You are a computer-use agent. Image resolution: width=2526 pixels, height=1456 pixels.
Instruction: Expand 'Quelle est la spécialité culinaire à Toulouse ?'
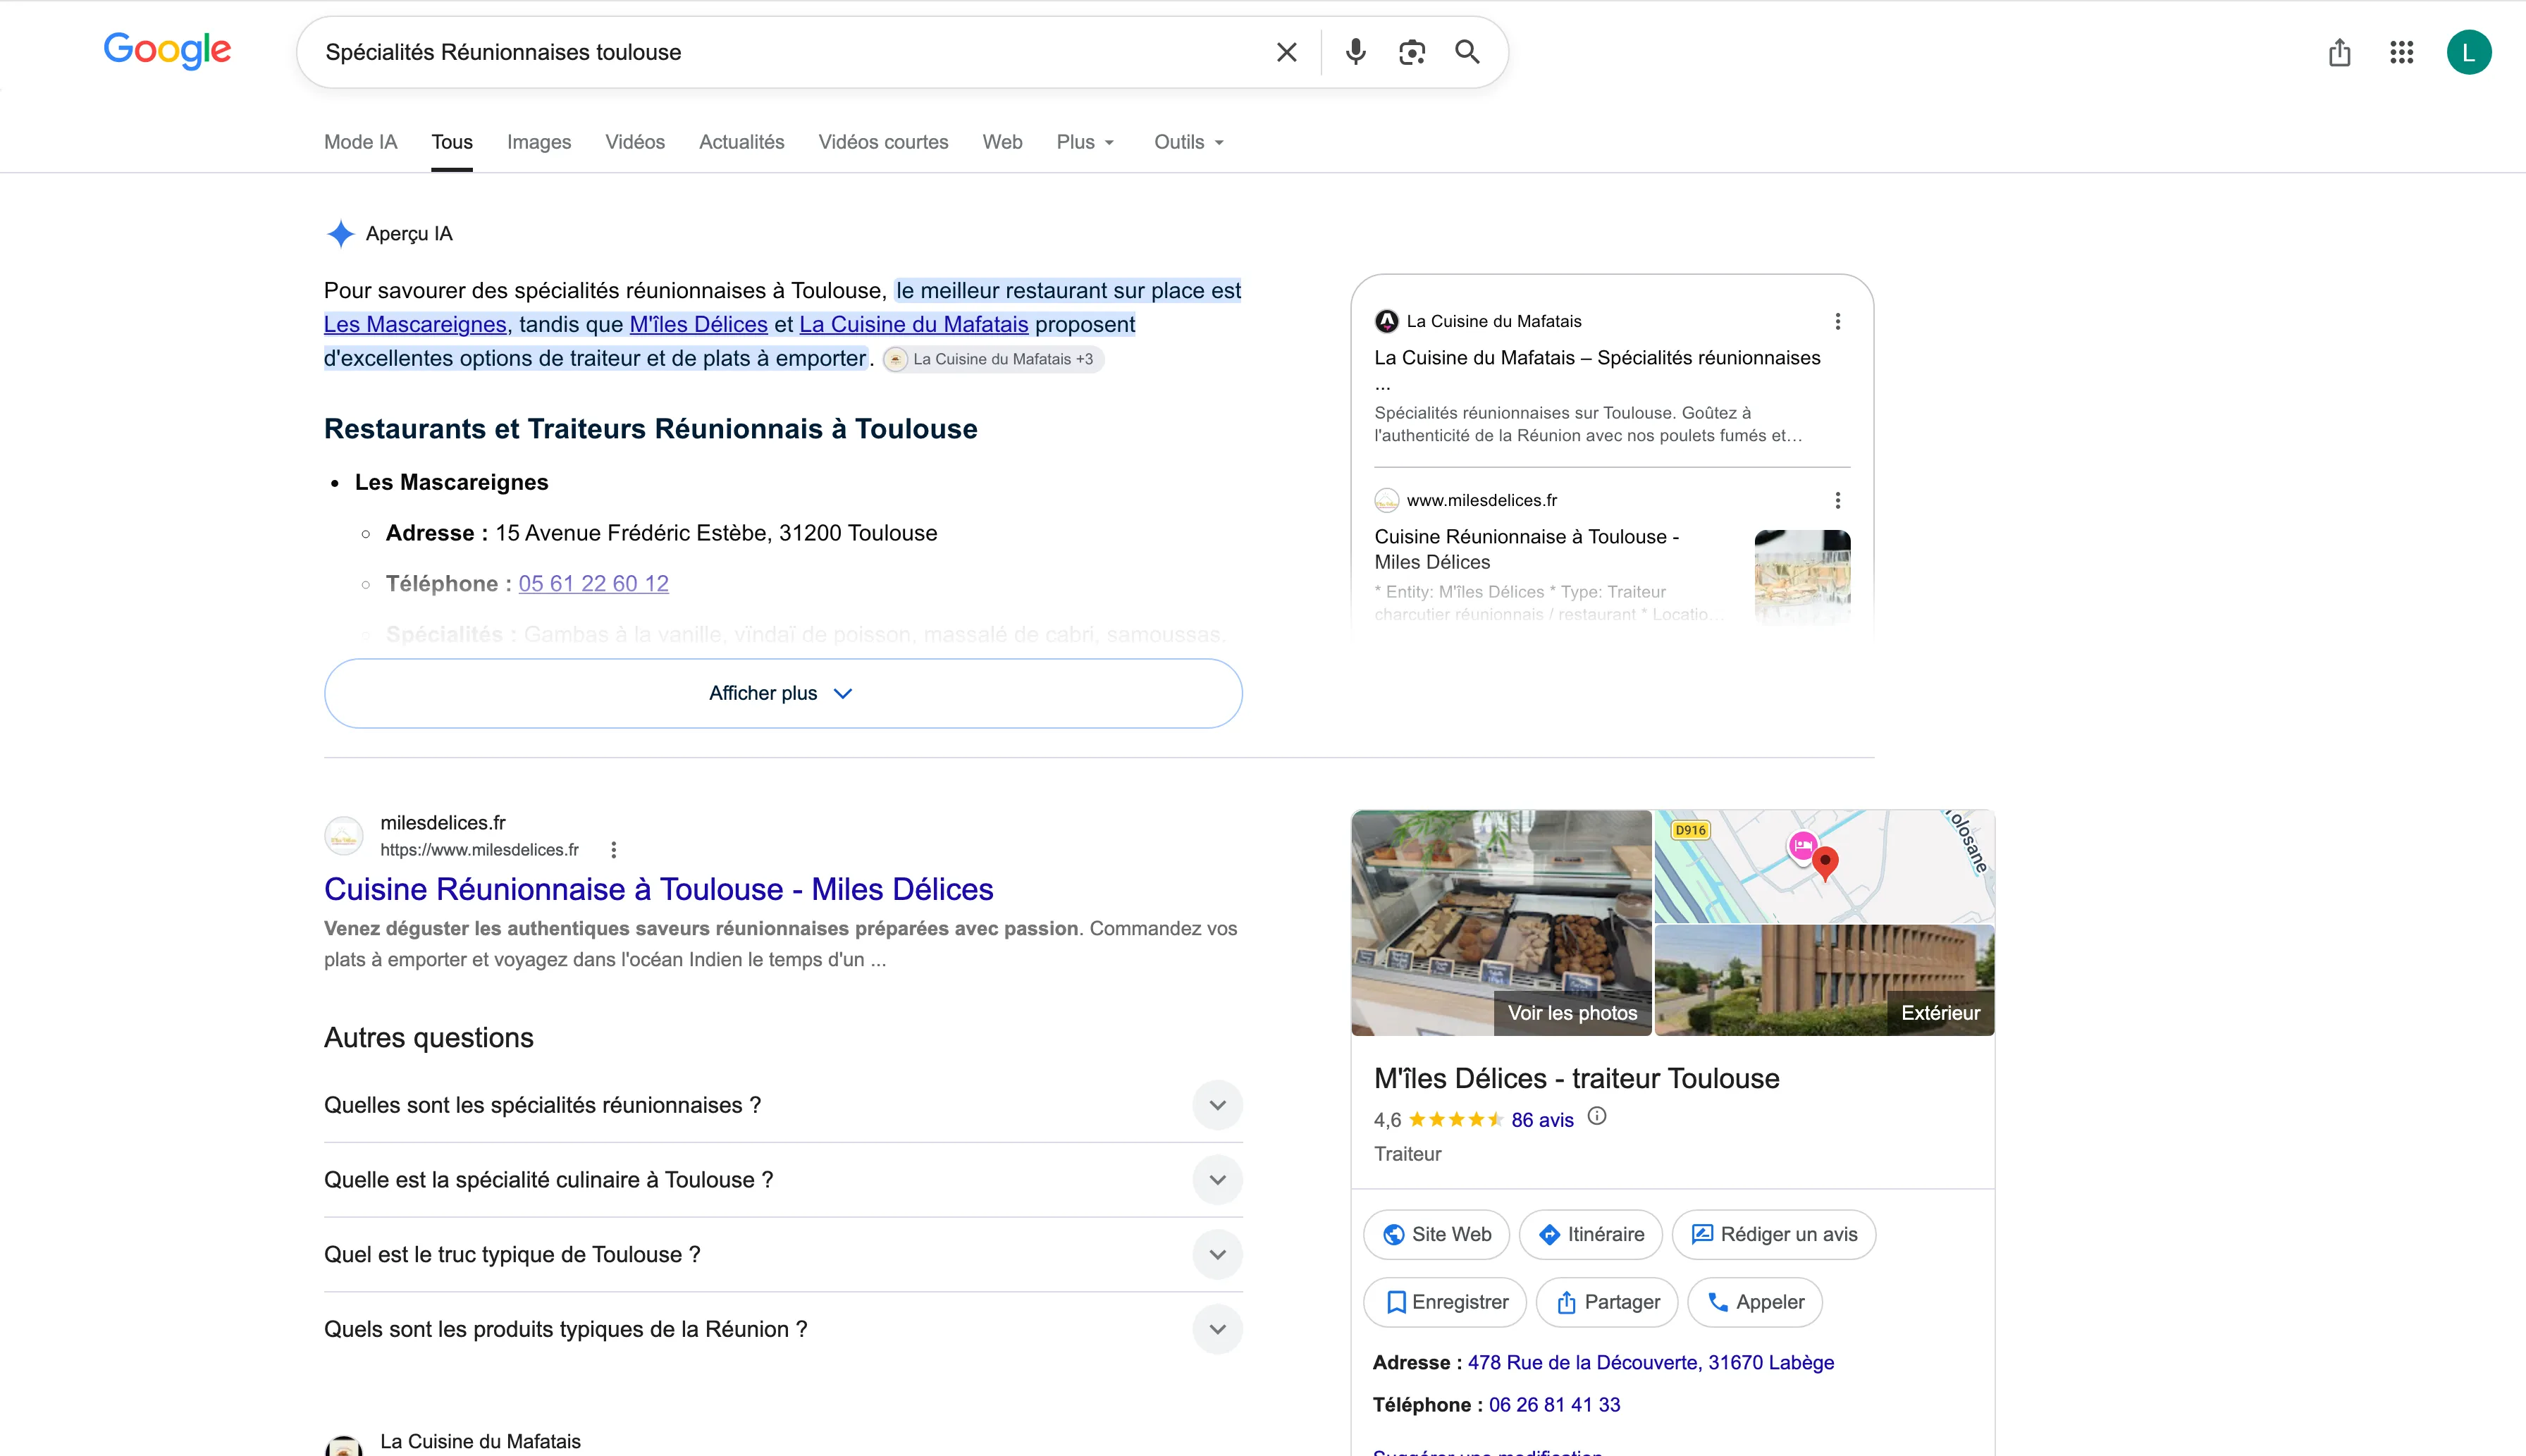click(783, 1180)
